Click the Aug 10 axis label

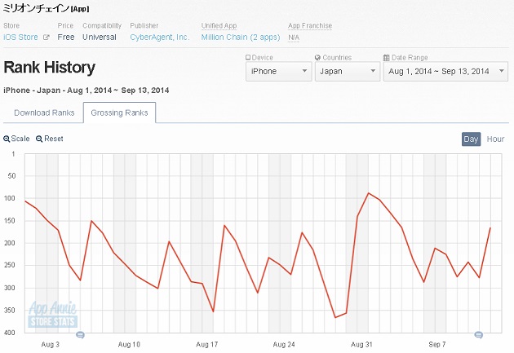pos(129,345)
